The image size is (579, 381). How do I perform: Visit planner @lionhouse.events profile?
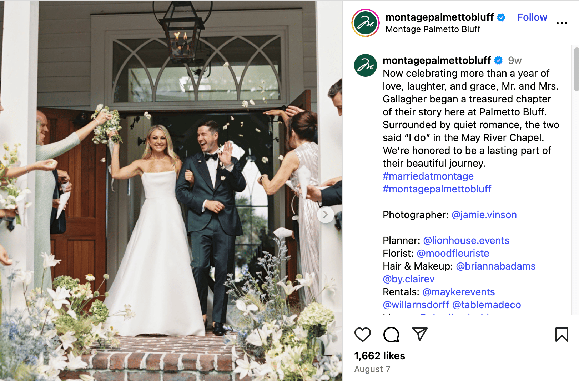coord(466,240)
